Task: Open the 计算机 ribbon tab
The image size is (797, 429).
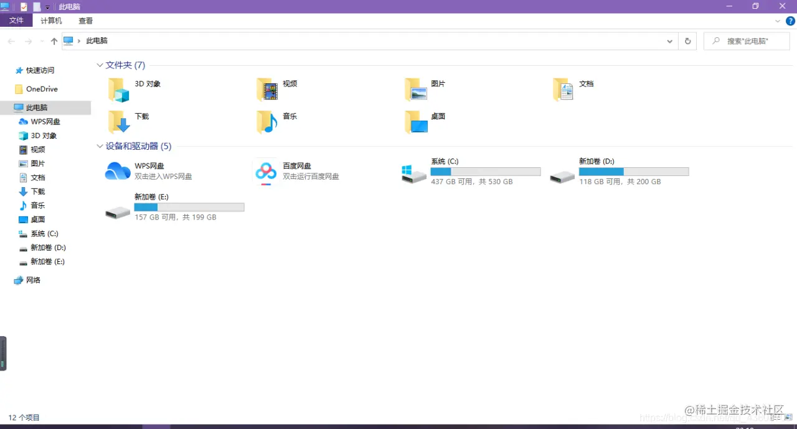Action: pos(51,21)
